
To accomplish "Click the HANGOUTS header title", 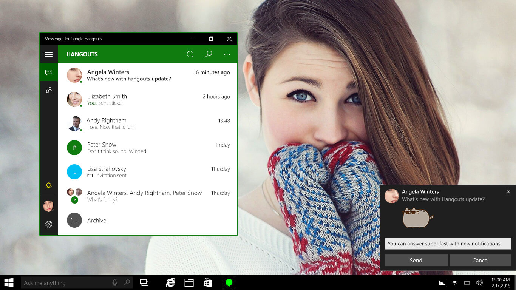I will pos(82,54).
